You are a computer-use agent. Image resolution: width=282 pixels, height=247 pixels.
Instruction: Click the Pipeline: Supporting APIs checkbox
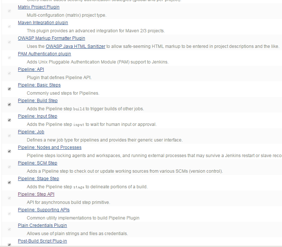tap(9, 214)
